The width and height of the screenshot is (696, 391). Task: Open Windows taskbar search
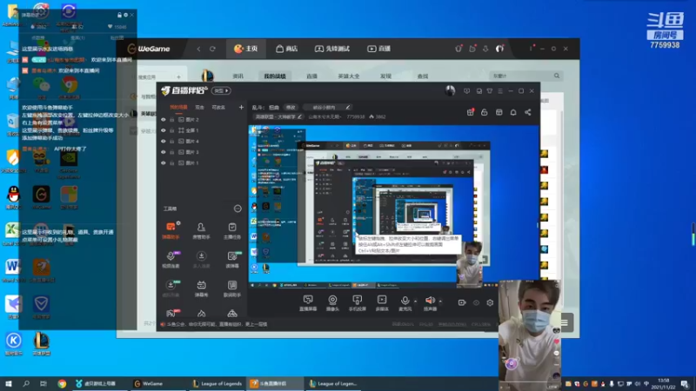[26, 383]
